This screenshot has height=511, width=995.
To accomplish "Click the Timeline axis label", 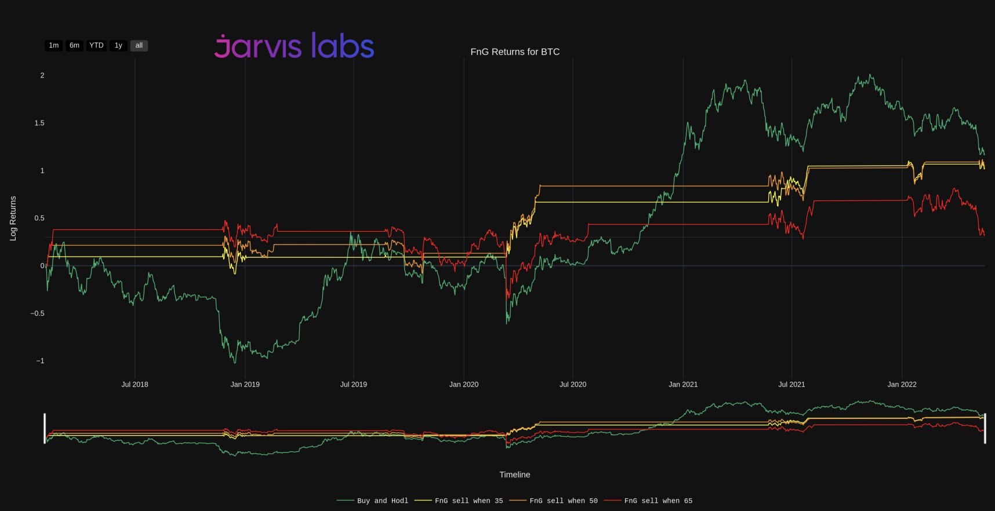I will point(515,475).
